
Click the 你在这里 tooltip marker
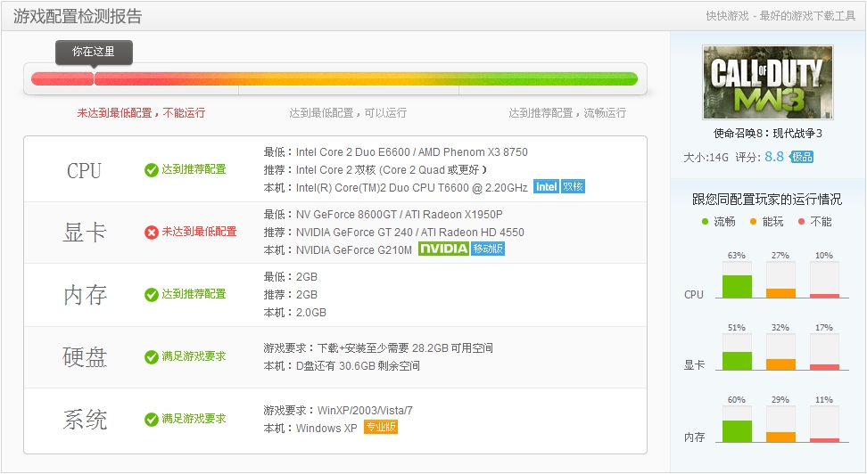pos(94,53)
